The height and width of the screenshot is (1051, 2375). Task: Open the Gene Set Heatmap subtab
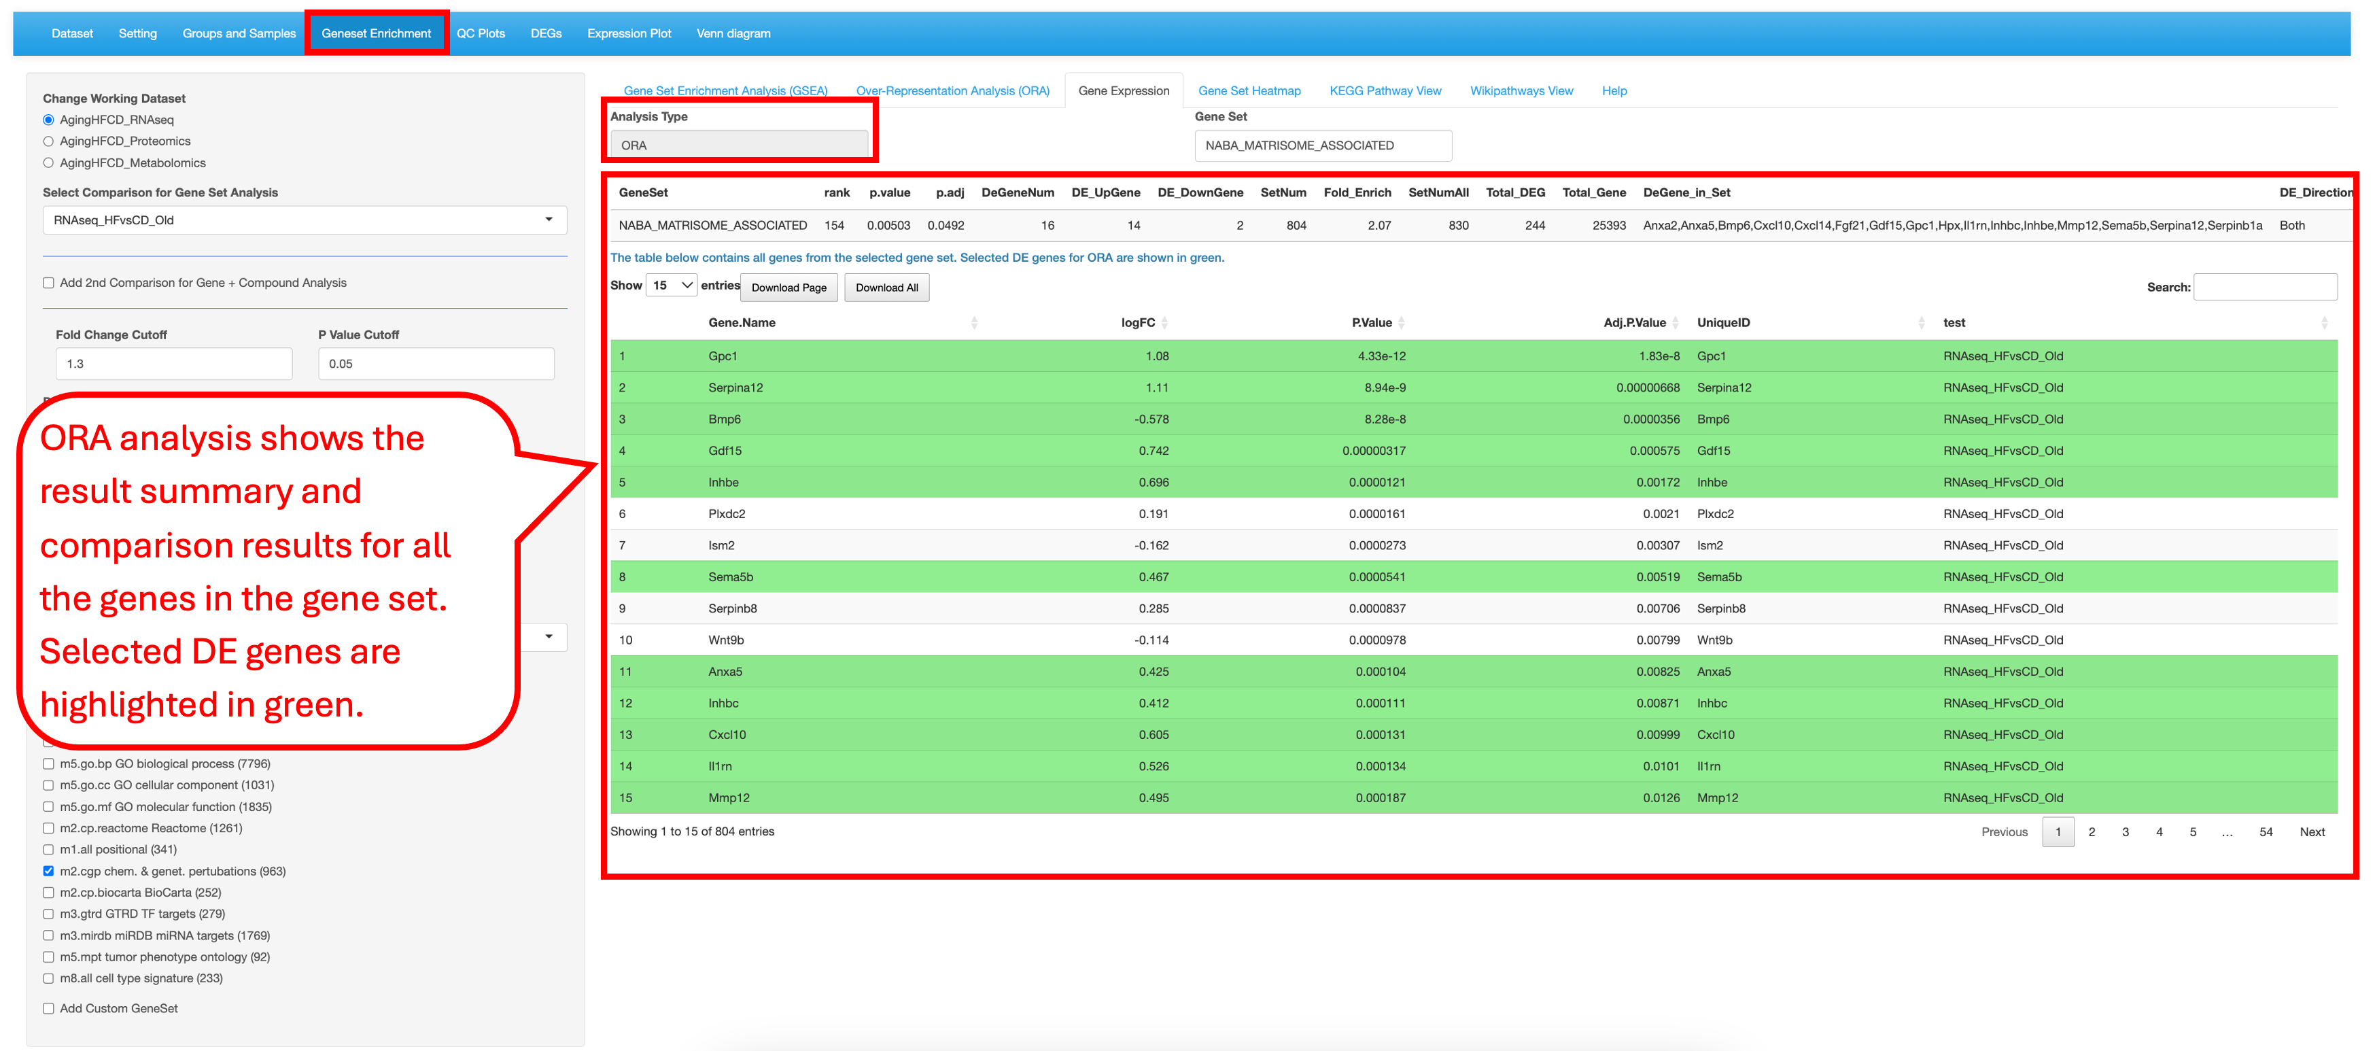point(1249,90)
